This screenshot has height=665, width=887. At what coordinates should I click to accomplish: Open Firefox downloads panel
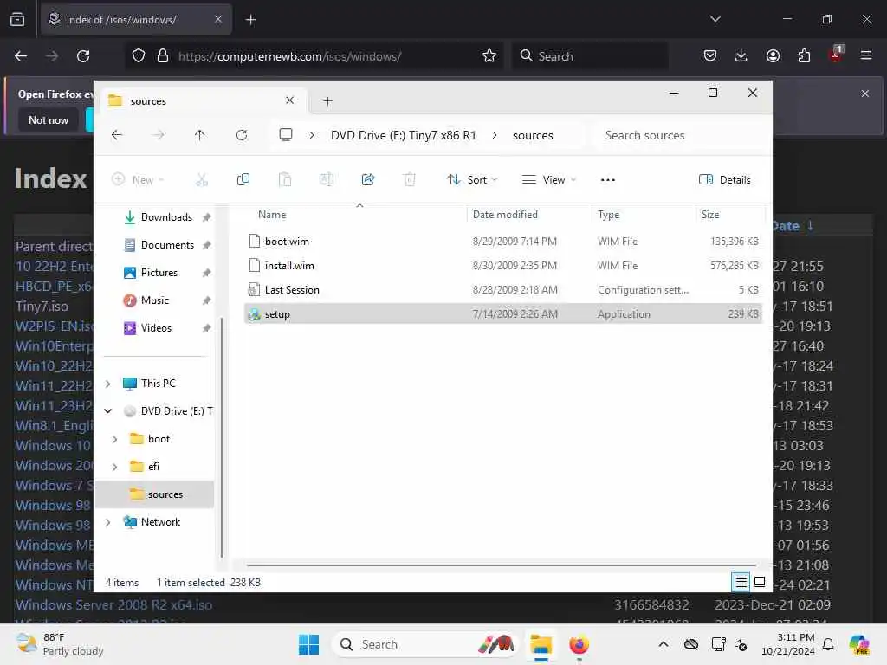tap(741, 56)
